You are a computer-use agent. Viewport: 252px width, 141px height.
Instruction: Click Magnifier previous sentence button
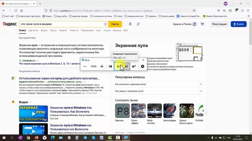pyautogui.click(x=110, y=66)
